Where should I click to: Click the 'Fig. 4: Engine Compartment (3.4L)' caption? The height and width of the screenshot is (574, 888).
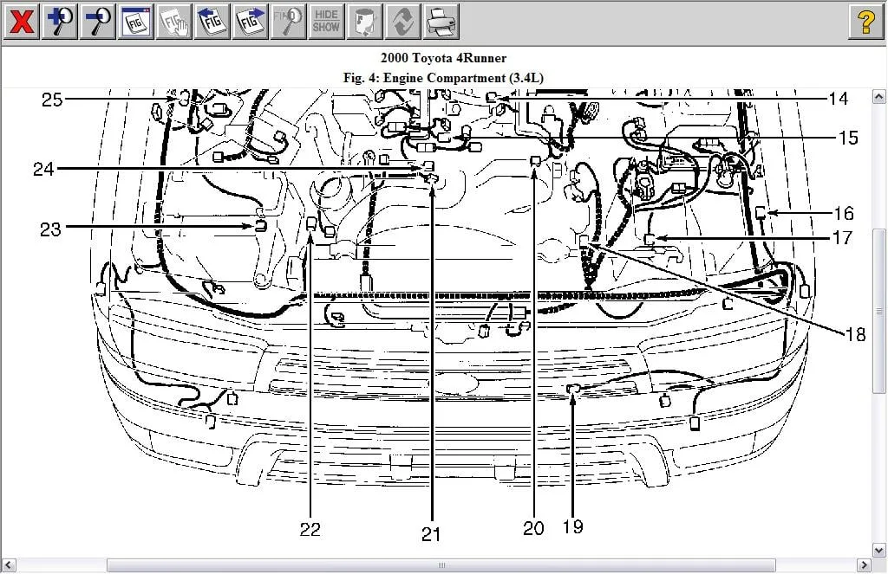(443, 77)
